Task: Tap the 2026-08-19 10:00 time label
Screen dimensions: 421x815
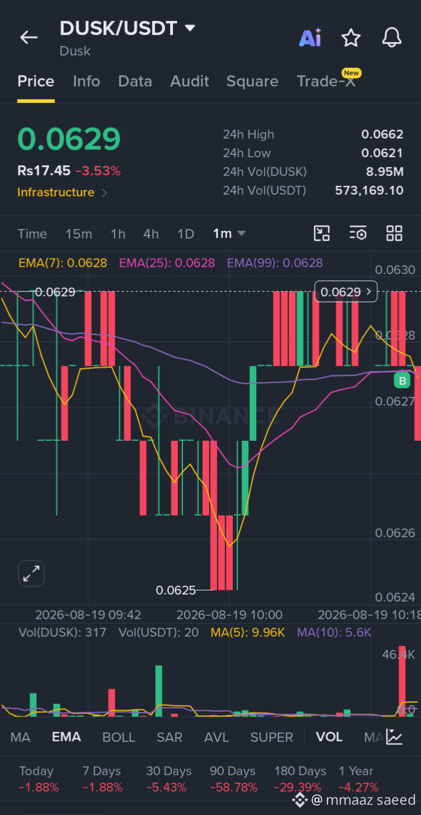Action: 229,615
